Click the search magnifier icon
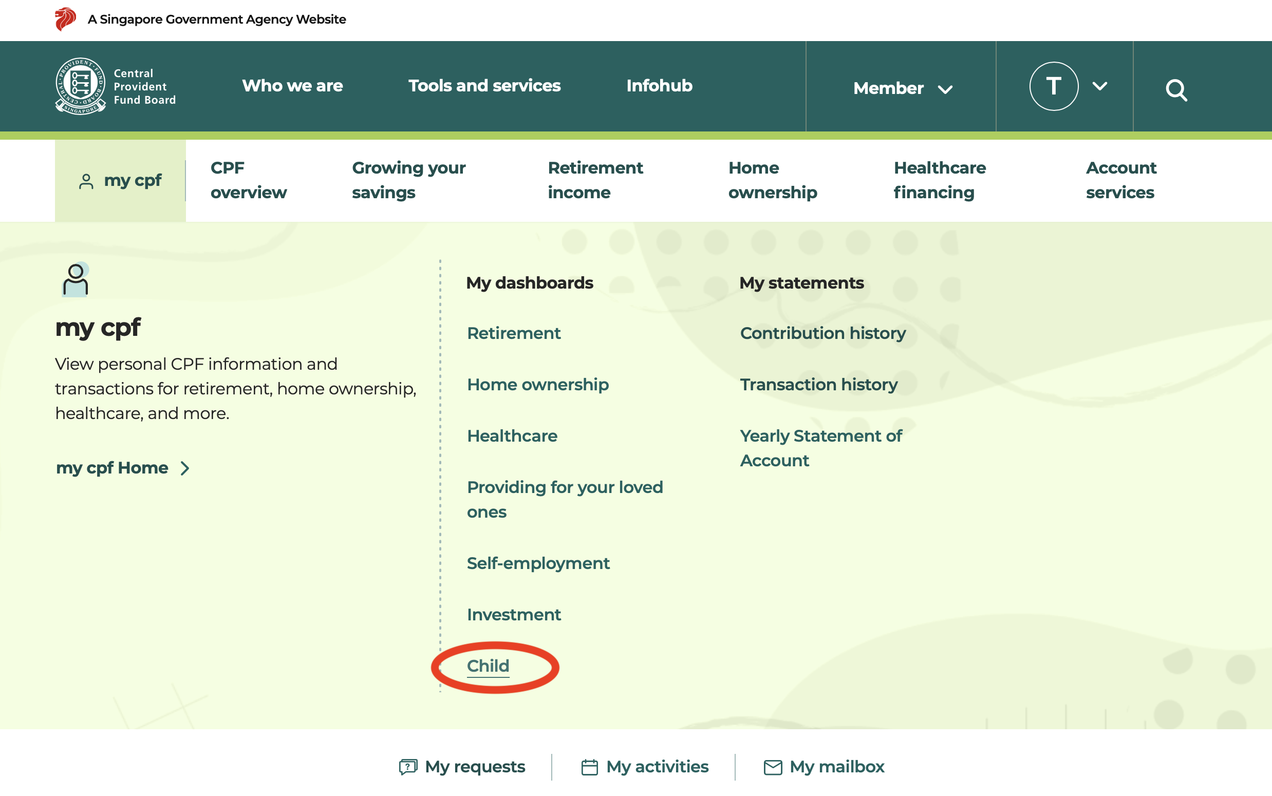 pos(1175,90)
